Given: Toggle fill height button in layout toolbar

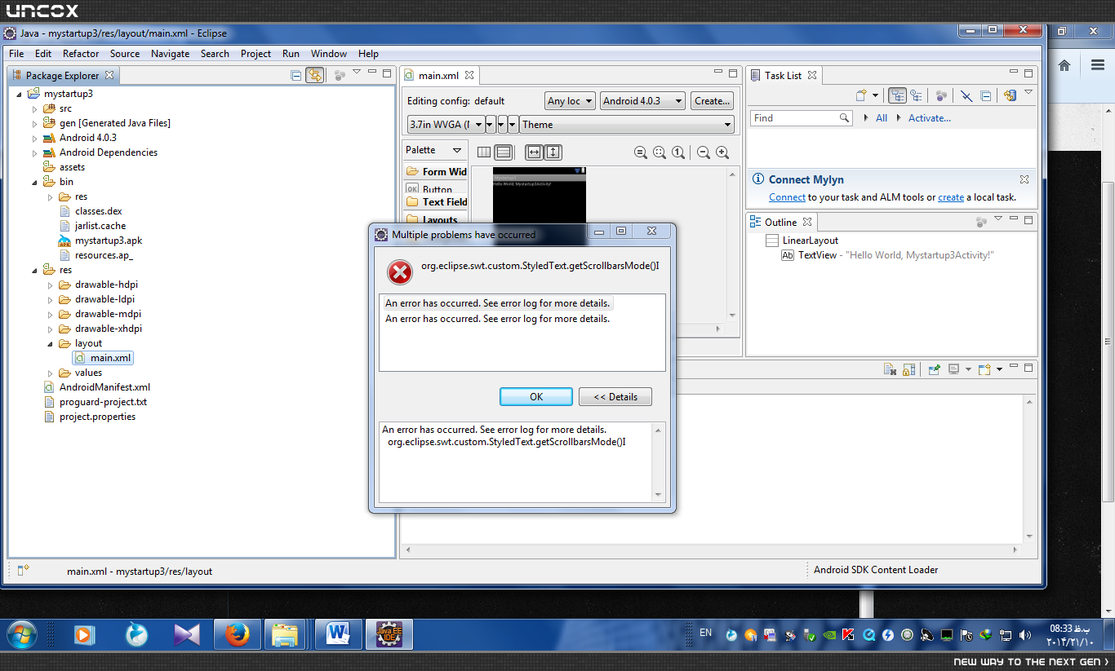Looking at the screenshot, I should (553, 152).
